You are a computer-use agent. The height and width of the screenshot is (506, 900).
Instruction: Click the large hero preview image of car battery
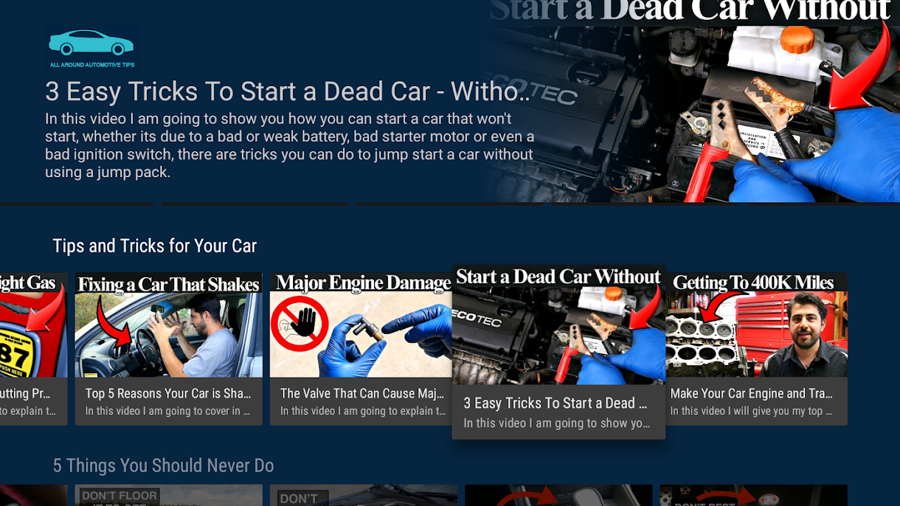coord(695,101)
